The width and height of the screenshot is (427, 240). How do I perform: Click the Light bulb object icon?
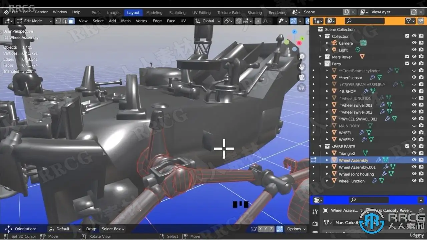[x=334, y=50]
